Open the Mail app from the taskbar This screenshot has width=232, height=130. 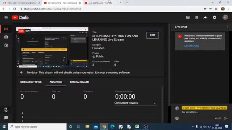96,127
